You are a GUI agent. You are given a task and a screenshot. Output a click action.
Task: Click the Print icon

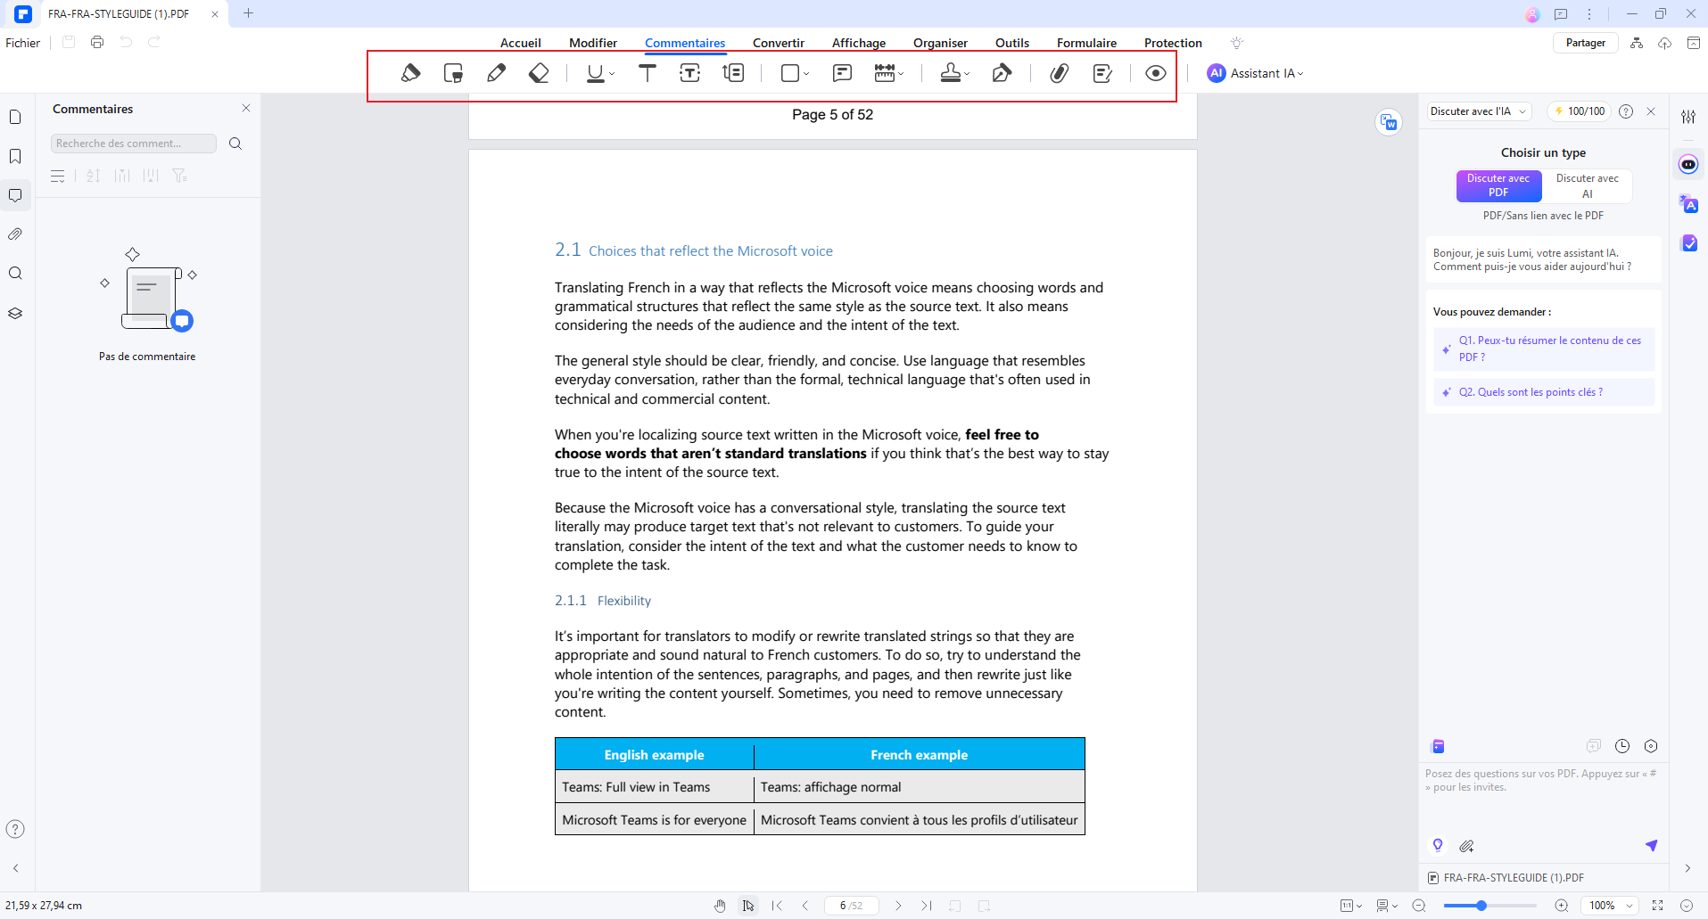pyautogui.click(x=97, y=42)
